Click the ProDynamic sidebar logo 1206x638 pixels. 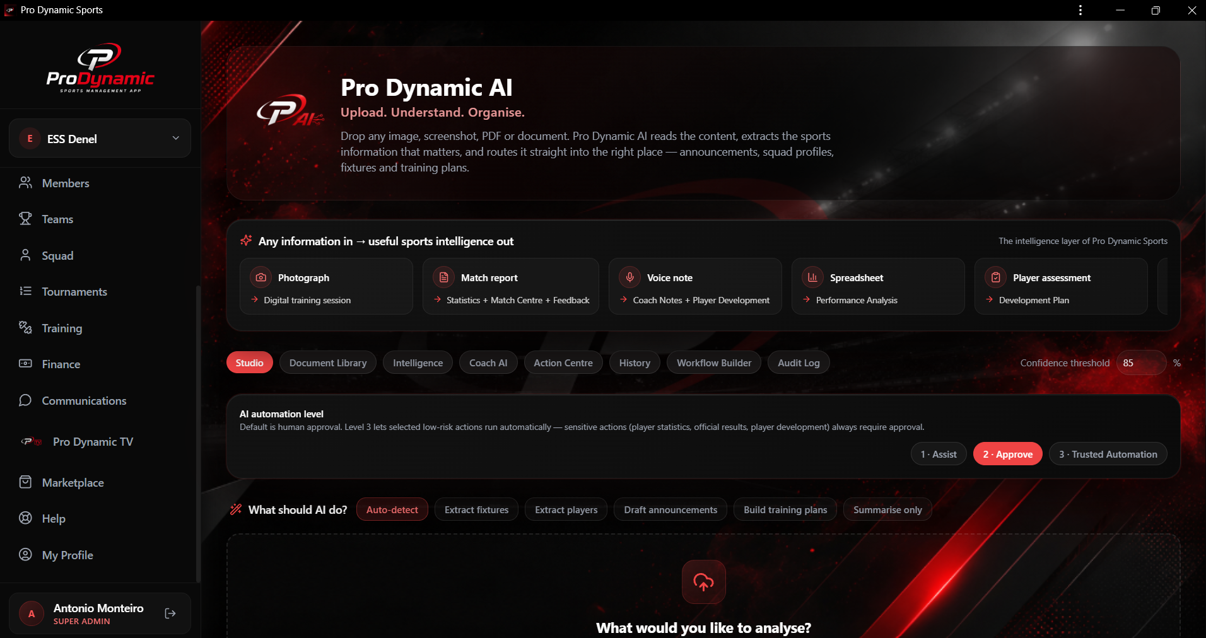pos(100,68)
